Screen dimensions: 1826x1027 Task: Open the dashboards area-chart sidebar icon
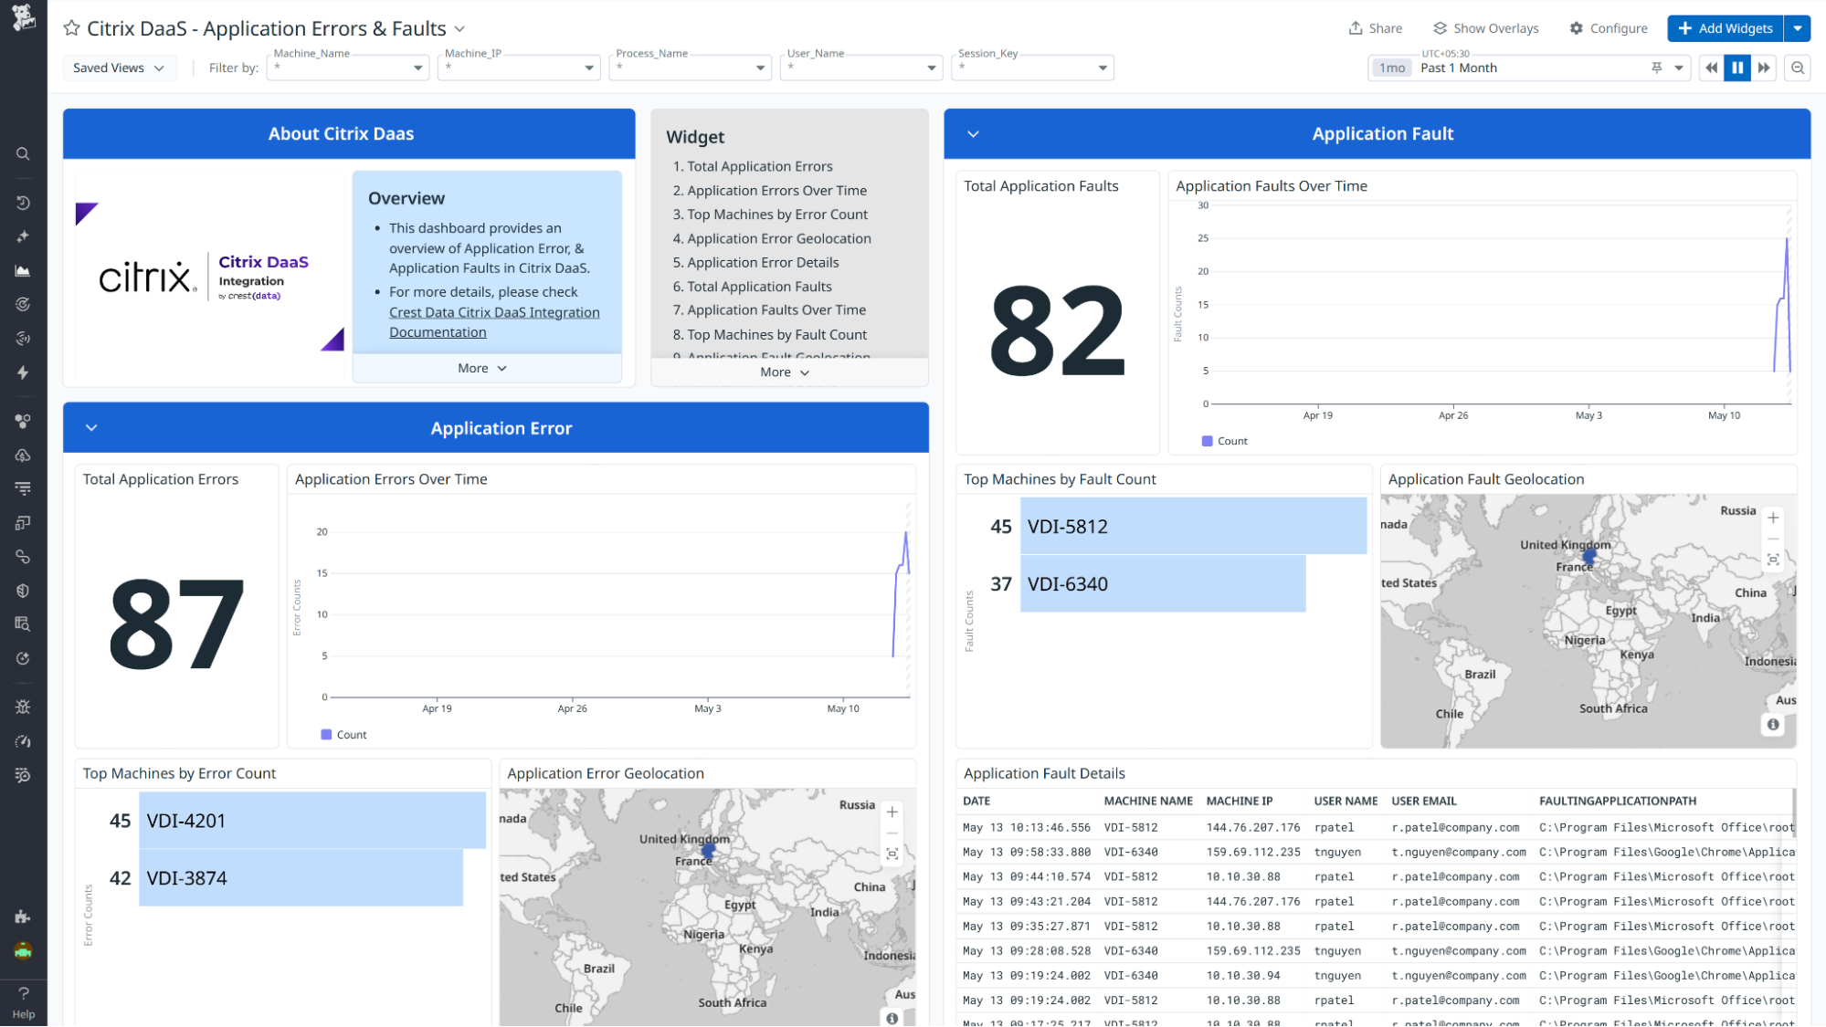[x=23, y=270]
